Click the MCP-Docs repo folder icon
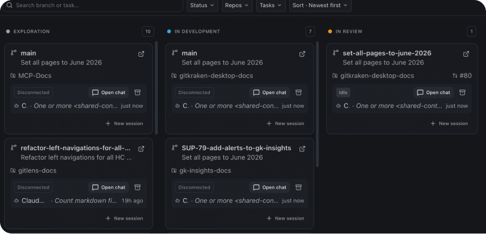Image resolution: width=486 pixels, height=234 pixels. pos(13,76)
